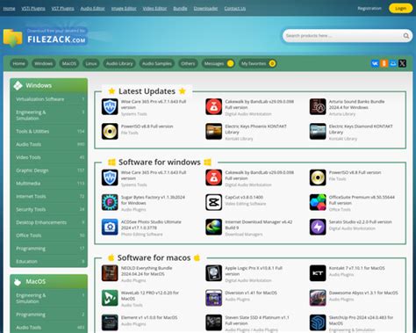
Task: Open Graphic Design category in Windows sidebar
Action: (49, 170)
